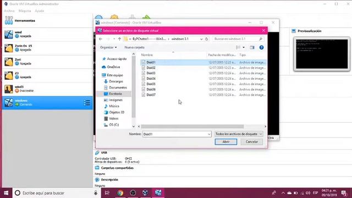Select the Zori virtual machine
The height and width of the screenshot is (198, 352).
coord(47,62)
